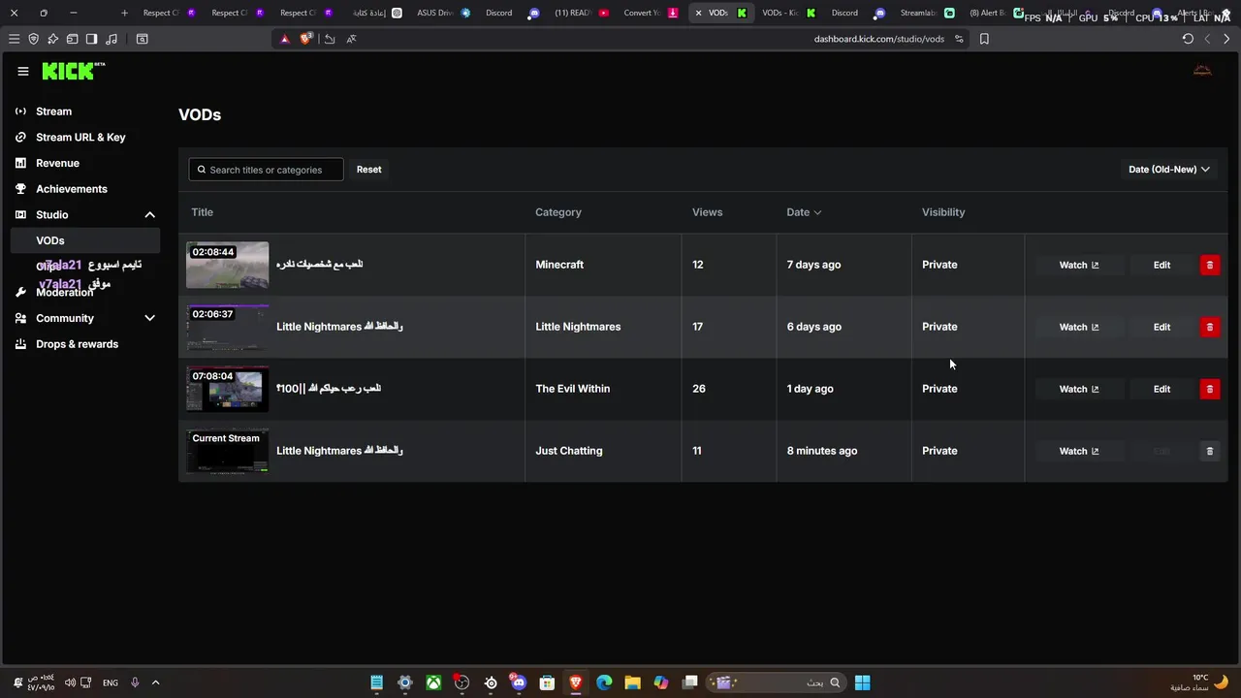Open Stream URL & Key page

(x=80, y=137)
